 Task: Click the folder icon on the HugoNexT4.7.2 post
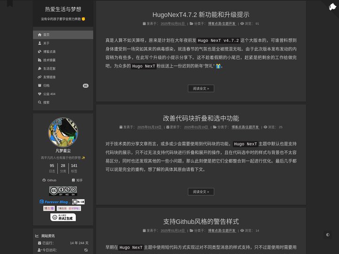coord(191,24)
